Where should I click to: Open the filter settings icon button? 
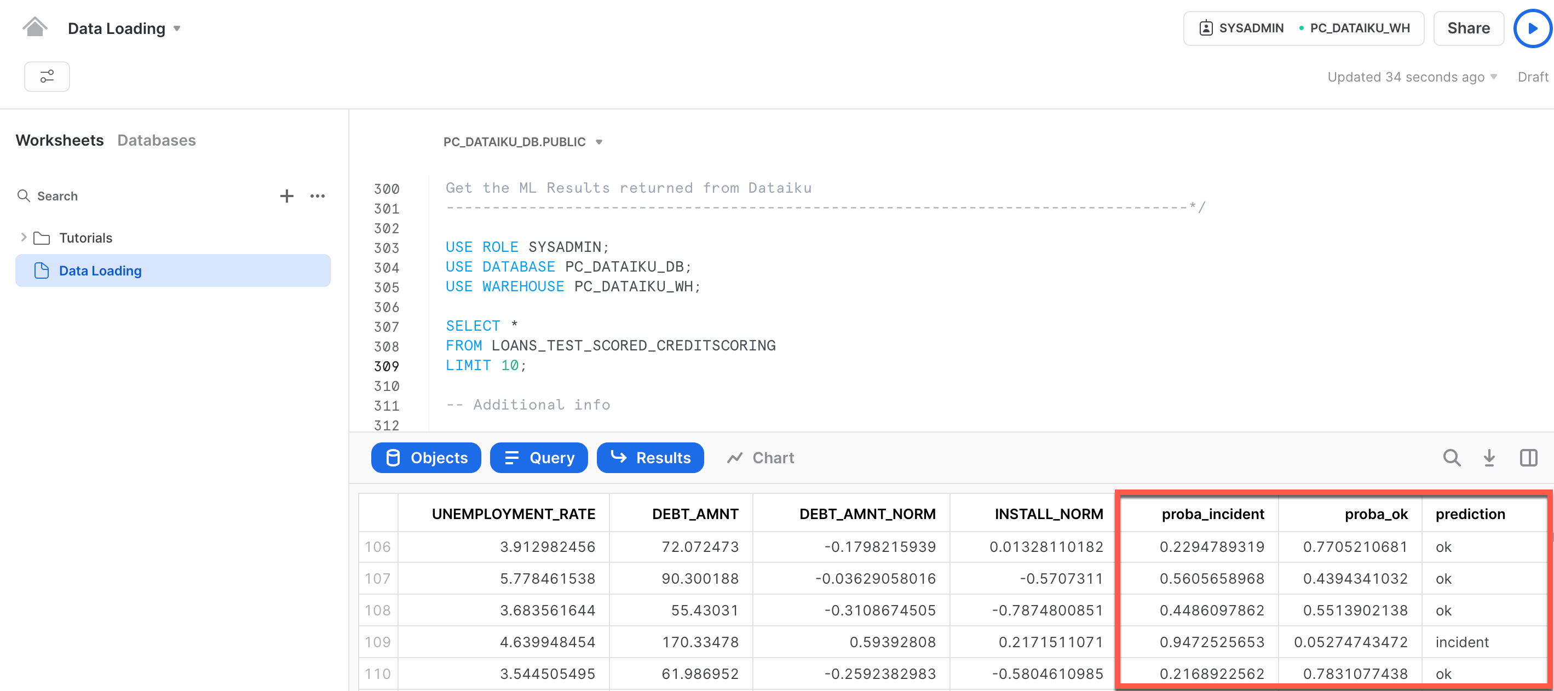47,77
